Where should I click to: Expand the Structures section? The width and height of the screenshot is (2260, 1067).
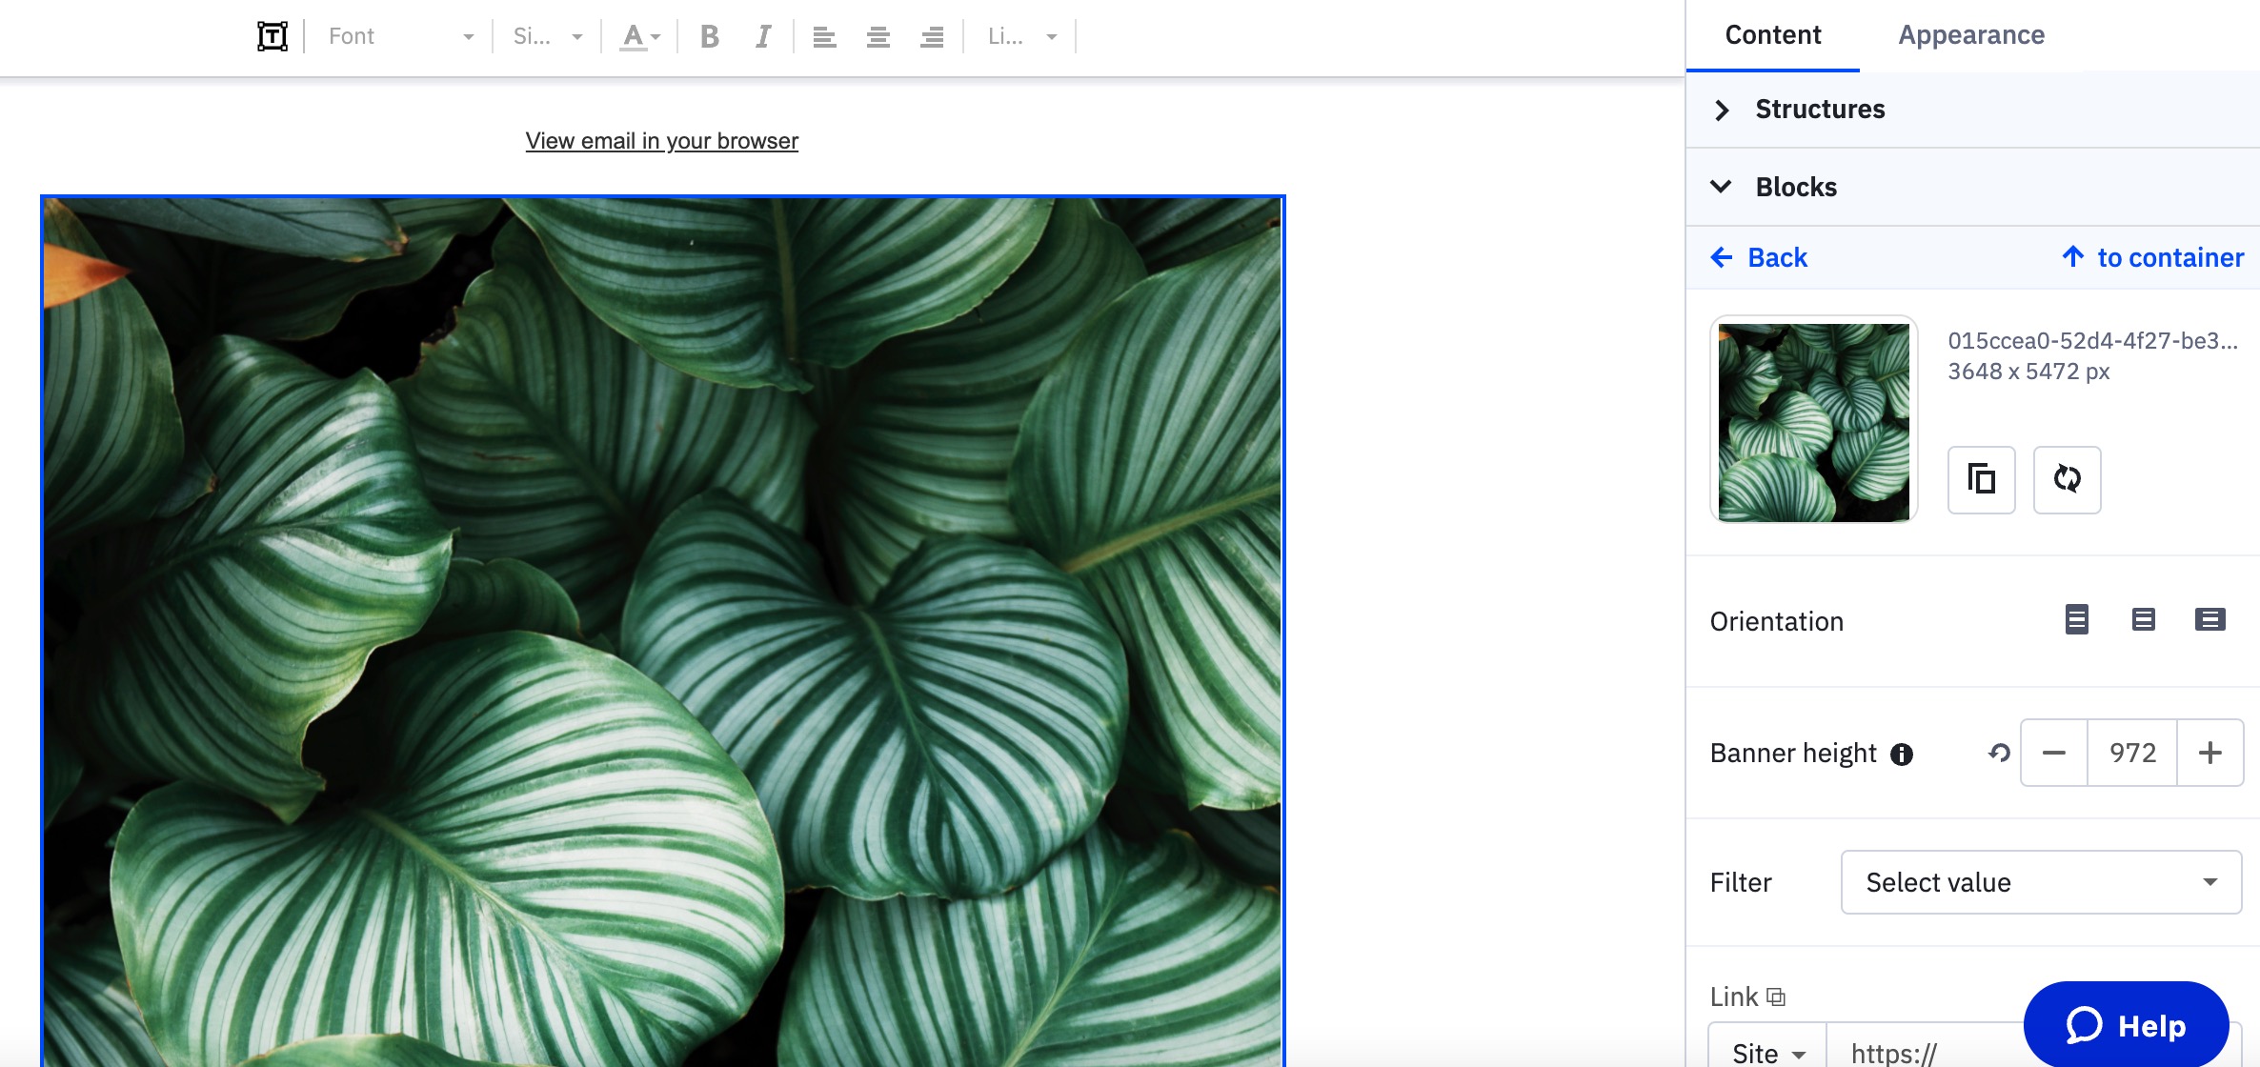(1819, 109)
